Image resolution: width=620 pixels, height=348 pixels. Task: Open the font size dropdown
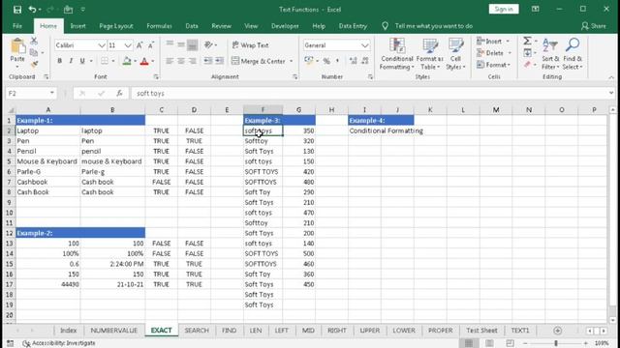(x=128, y=45)
